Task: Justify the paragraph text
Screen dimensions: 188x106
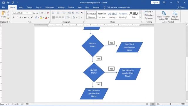Action: pos(63,18)
